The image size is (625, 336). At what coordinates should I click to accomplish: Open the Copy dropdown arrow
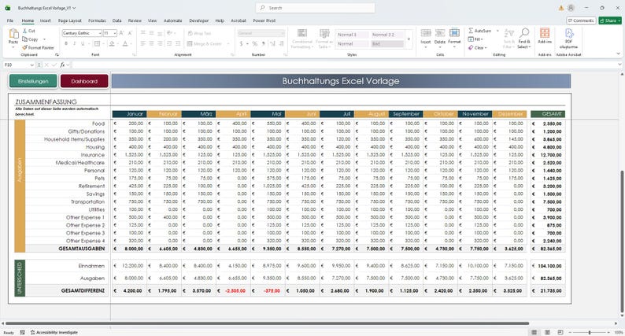[44, 39]
